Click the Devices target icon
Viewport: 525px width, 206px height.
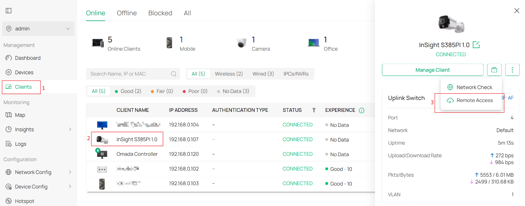point(8,72)
